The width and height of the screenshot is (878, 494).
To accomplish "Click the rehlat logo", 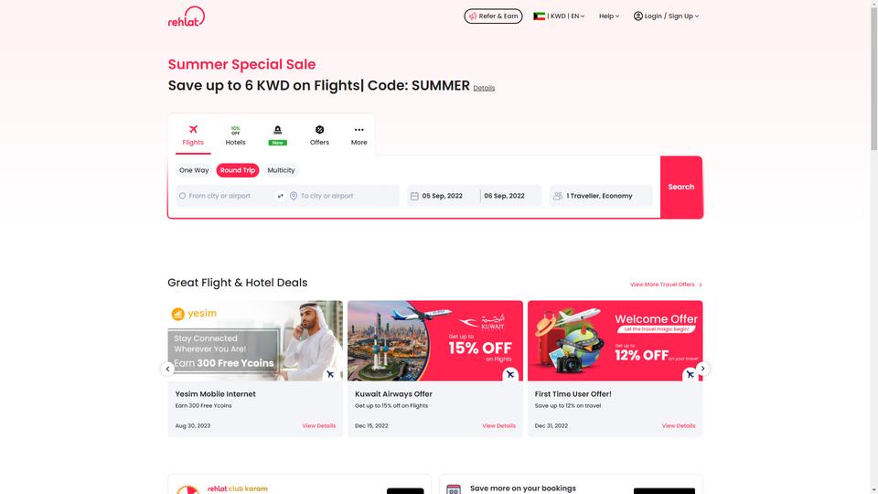I will coord(187,16).
